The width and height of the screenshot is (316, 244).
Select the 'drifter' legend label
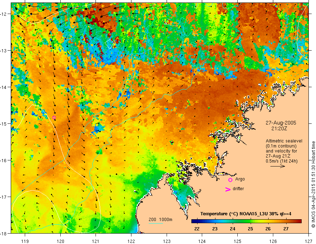click(x=238, y=189)
